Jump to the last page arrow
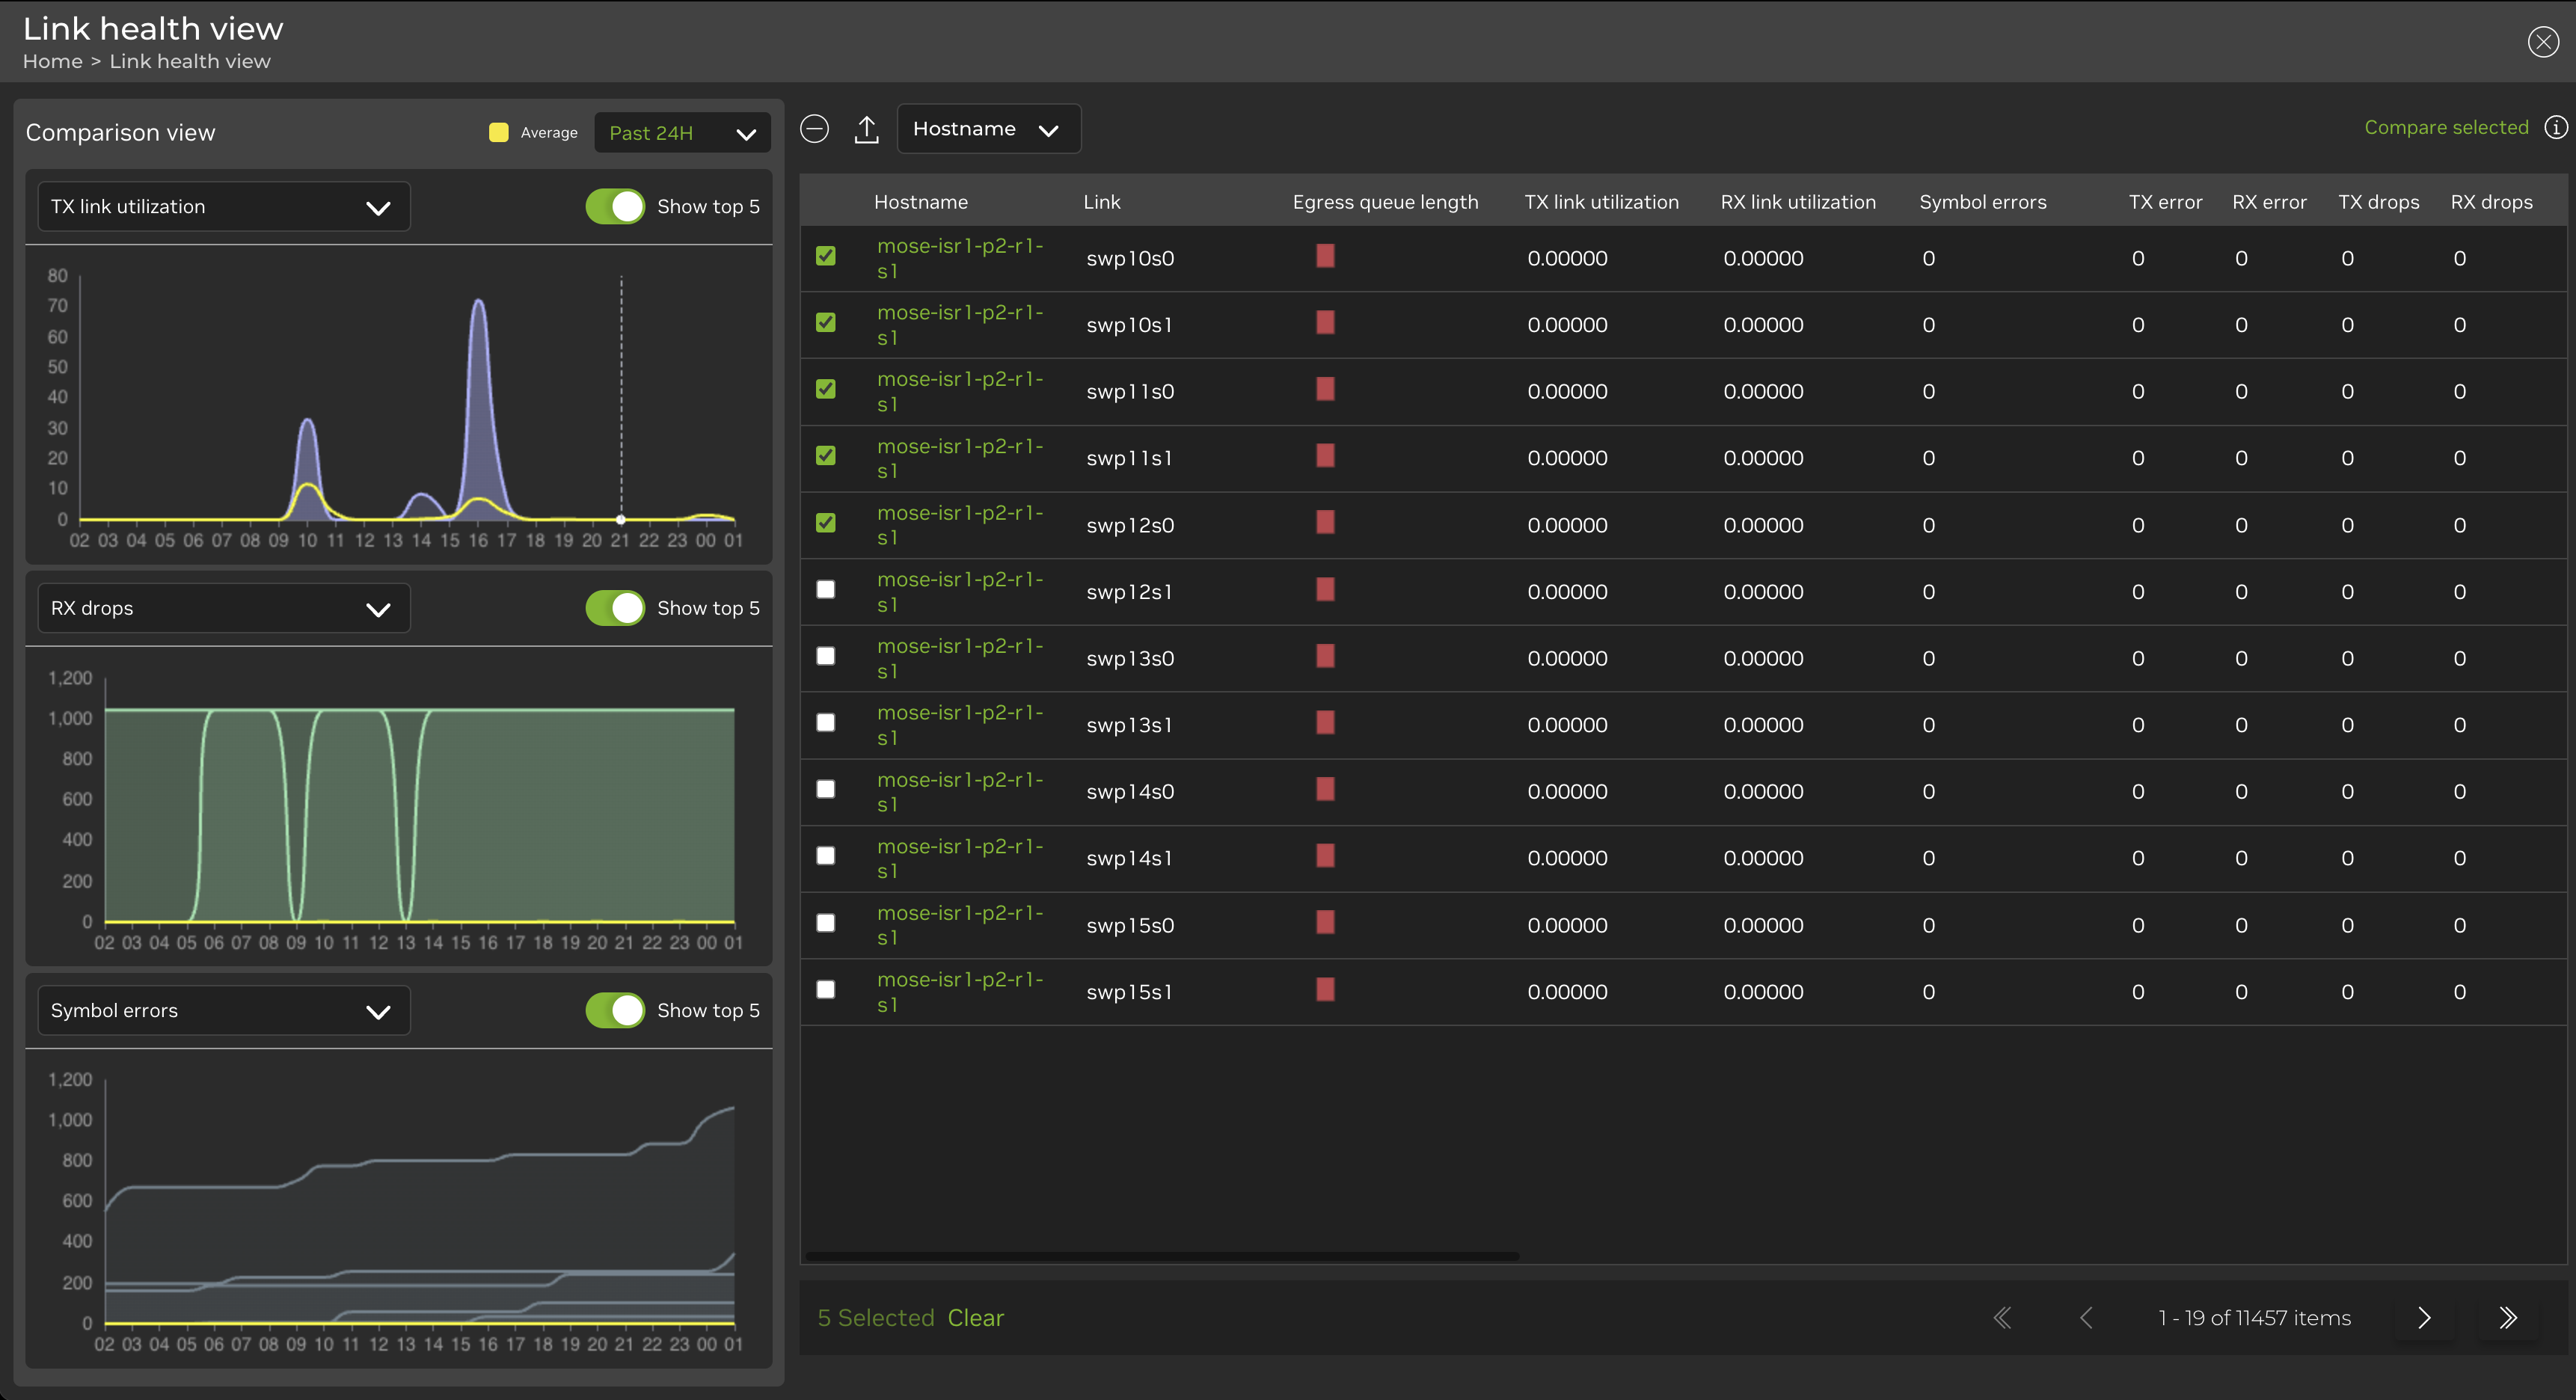This screenshot has height=1400, width=2576. coord(2507,1318)
